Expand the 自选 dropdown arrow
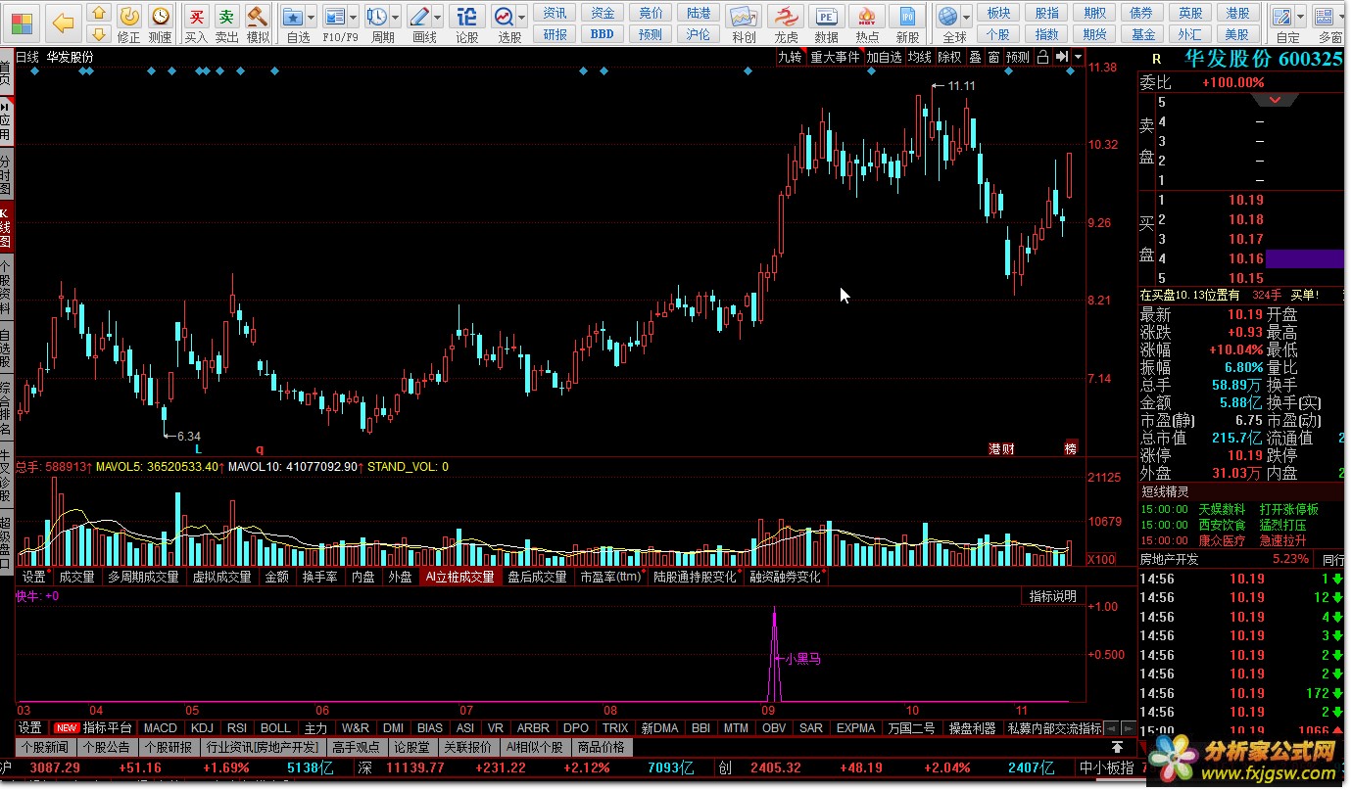The width and height of the screenshot is (1352, 790). [312, 18]
